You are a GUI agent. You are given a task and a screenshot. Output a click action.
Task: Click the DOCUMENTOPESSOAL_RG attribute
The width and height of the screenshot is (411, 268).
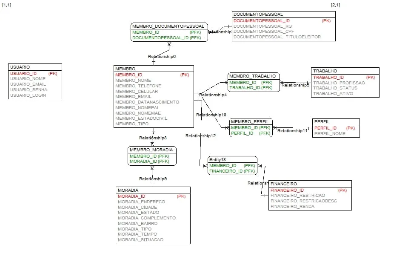pos(263,26)
